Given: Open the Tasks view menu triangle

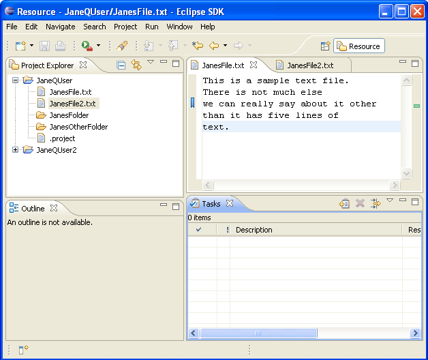Looking at the screenshot, I should tap(390, 200).
